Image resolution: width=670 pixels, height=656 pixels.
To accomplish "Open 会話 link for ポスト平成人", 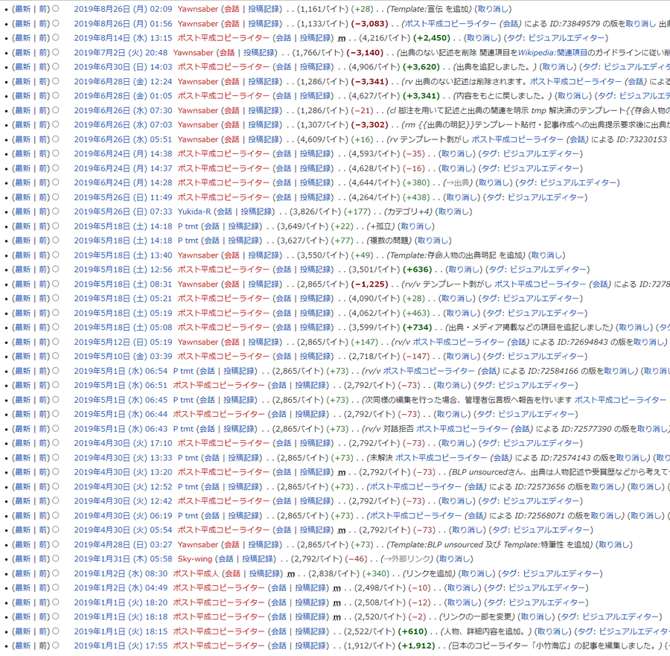I will click(x=232, y=573).
